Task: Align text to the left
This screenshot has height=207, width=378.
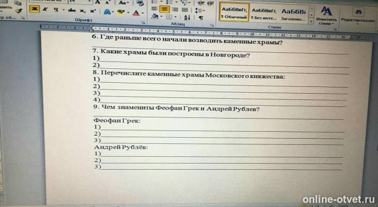Action: pos(154,9)
